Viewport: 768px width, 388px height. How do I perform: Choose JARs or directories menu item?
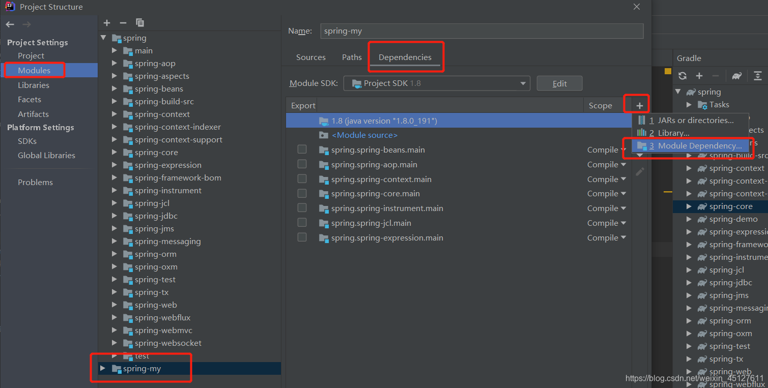pos(691,121)
